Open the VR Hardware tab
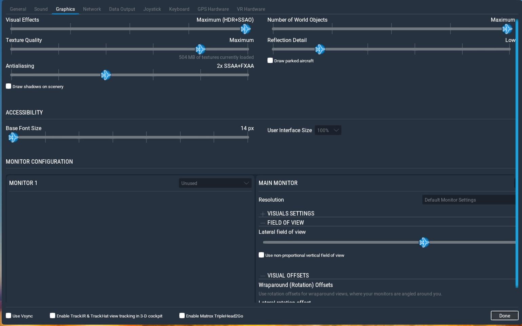 click(251, 9)
